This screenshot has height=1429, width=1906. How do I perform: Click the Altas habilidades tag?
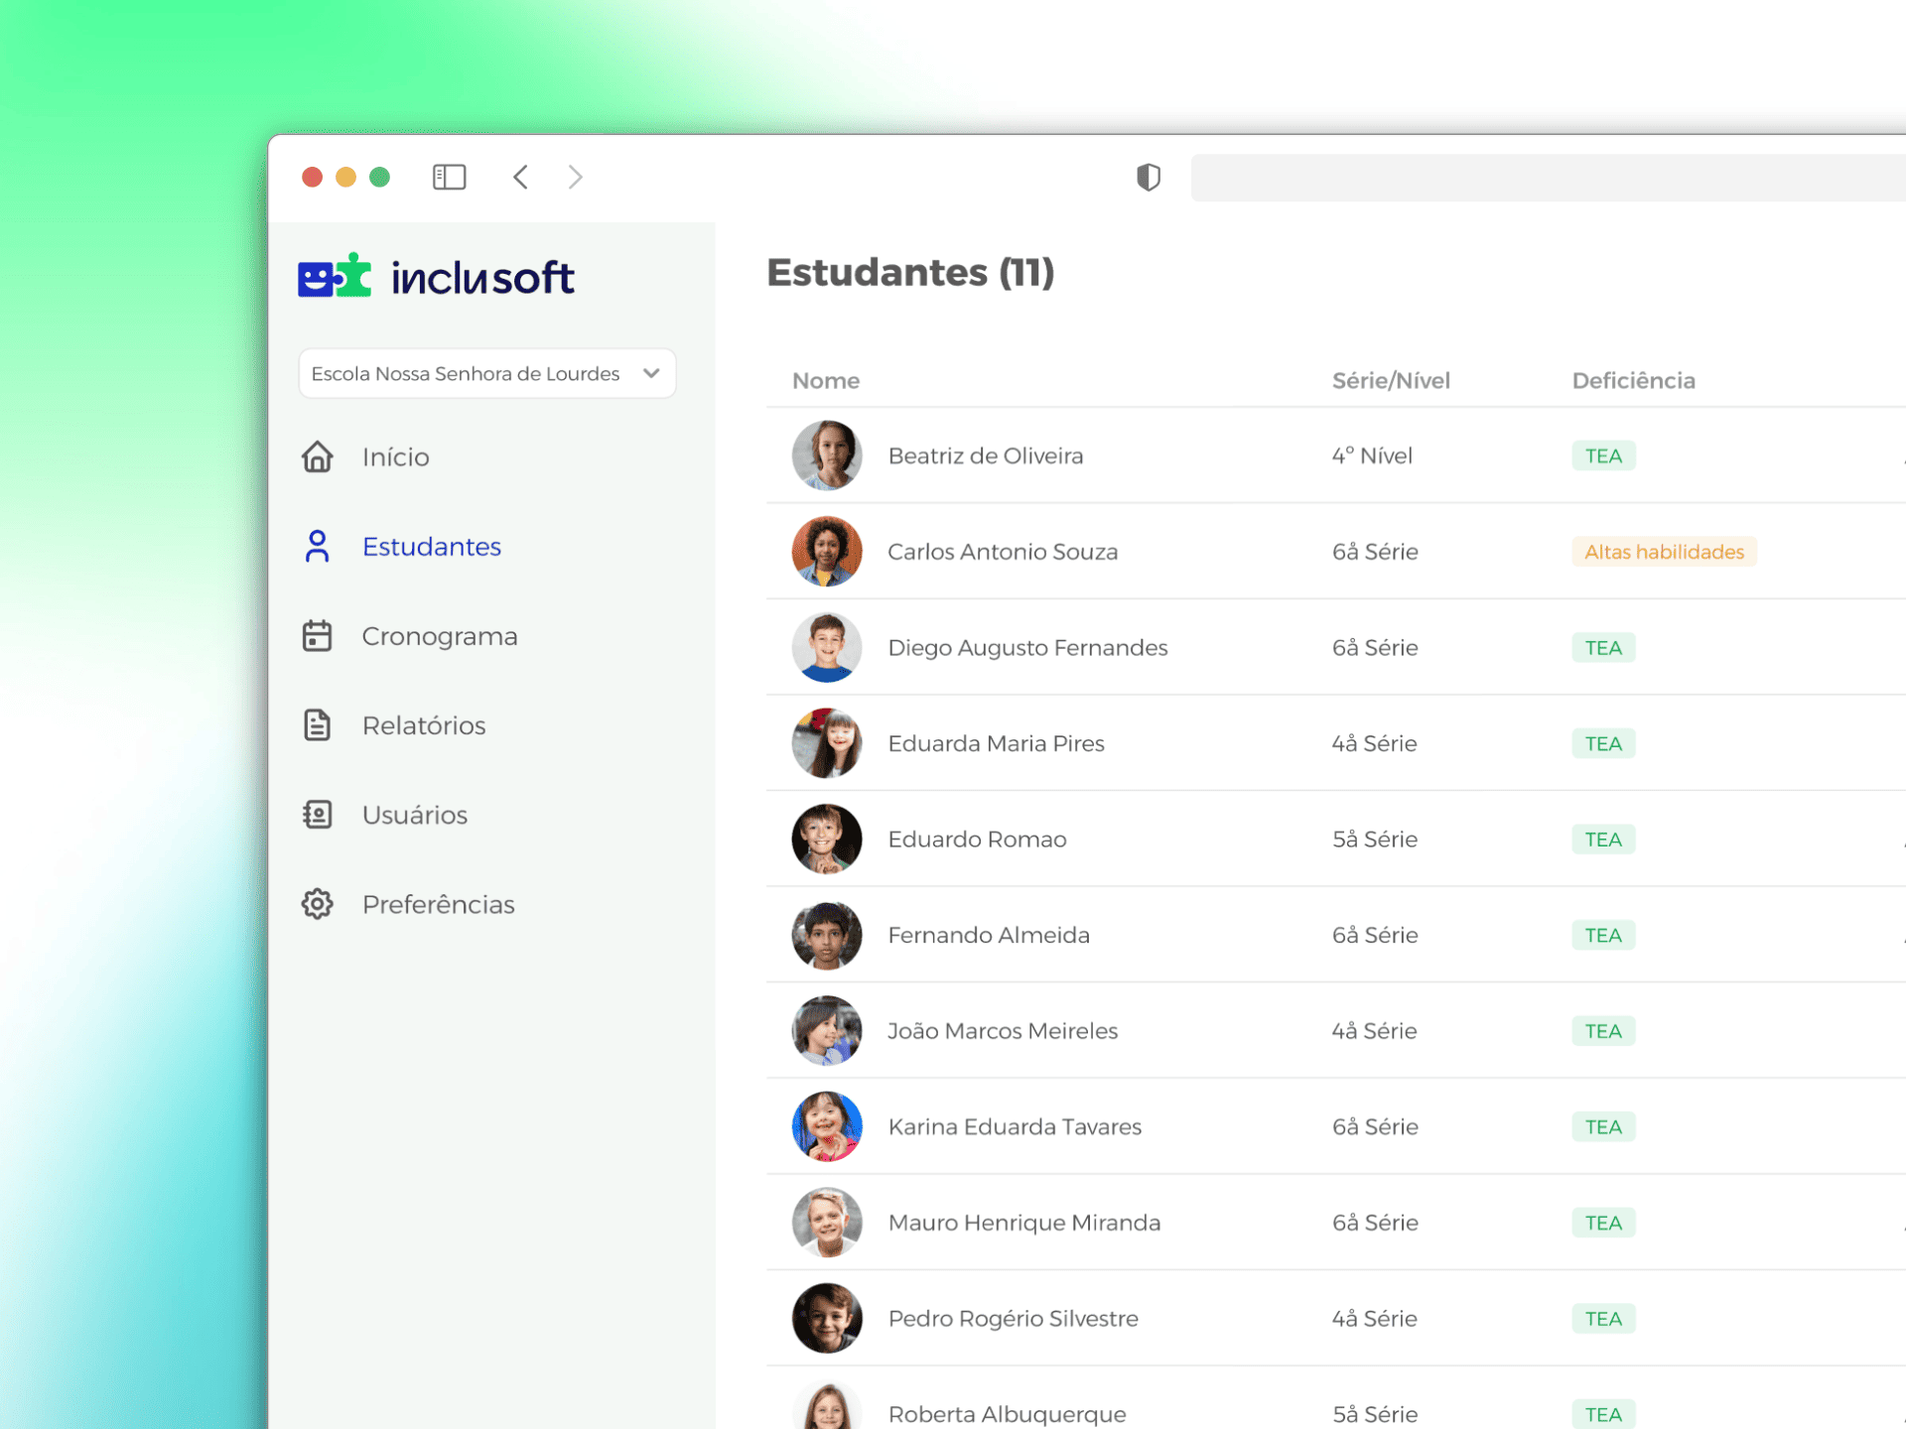(x=1663, y=552)
